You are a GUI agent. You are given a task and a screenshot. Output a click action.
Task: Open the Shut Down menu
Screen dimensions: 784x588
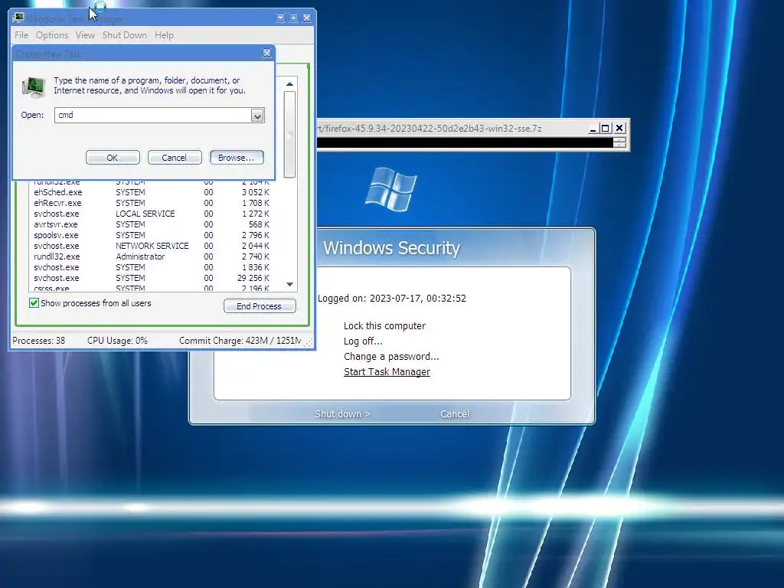coord(125,35)
